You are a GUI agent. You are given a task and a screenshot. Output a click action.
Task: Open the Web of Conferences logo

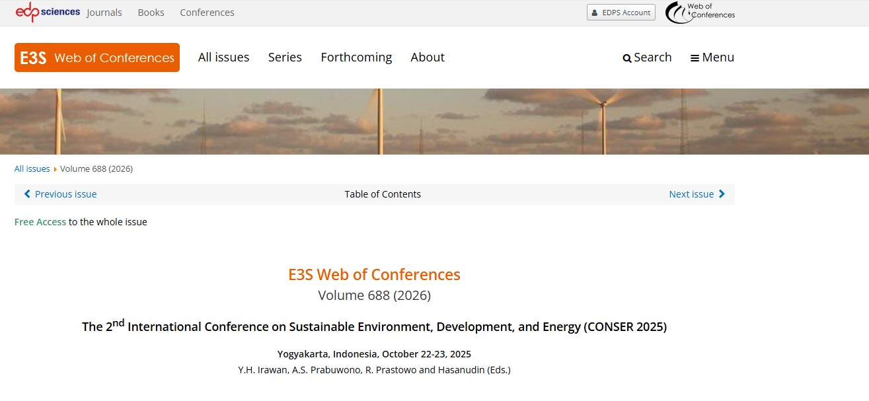click(x=700, y=12)
